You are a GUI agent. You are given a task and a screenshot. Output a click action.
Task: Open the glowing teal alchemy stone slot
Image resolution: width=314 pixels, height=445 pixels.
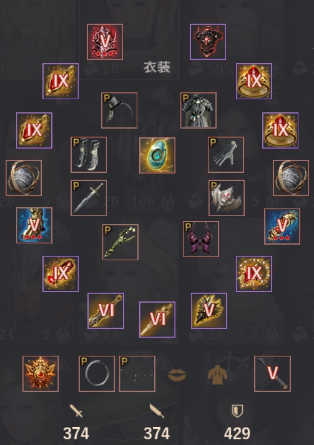(x=157, y=155)
